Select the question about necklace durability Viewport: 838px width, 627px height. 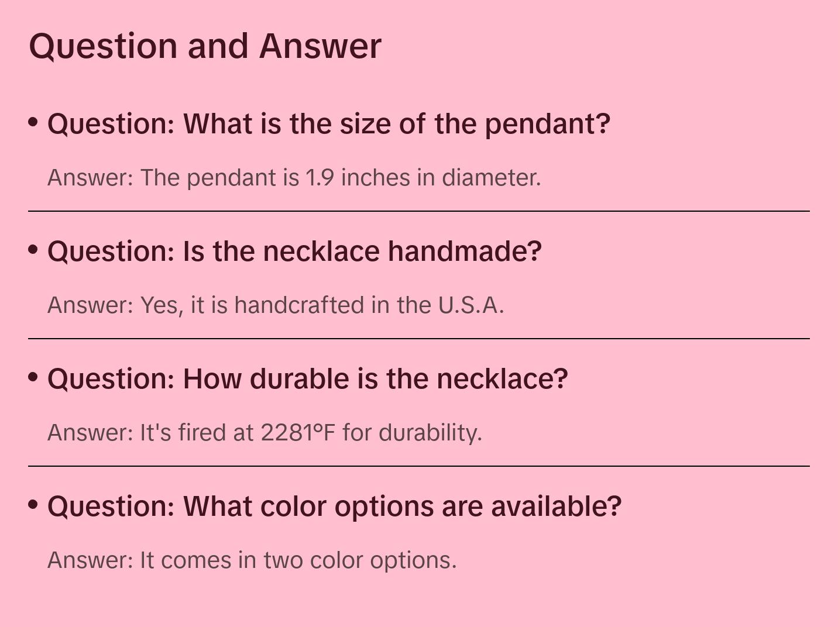[307, 379]
